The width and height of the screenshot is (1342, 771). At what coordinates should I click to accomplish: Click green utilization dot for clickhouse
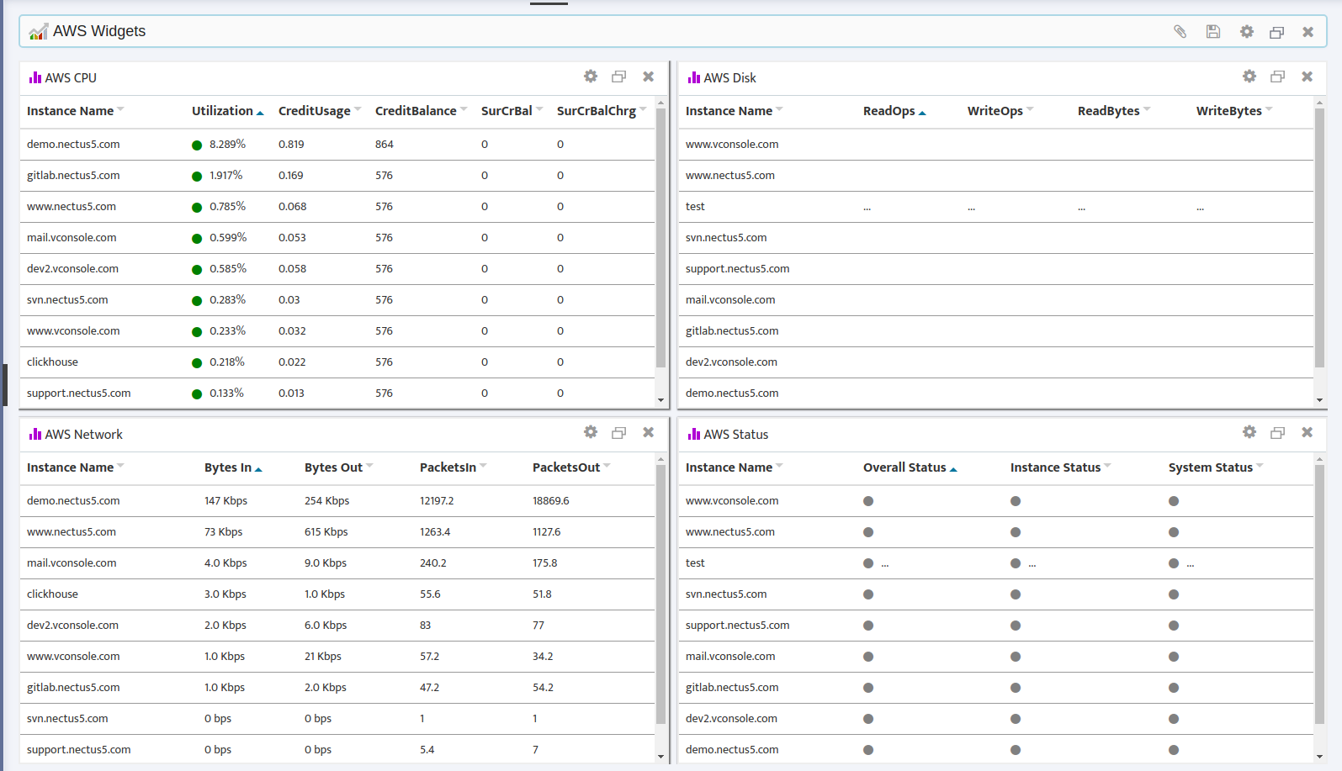[197, 363]
